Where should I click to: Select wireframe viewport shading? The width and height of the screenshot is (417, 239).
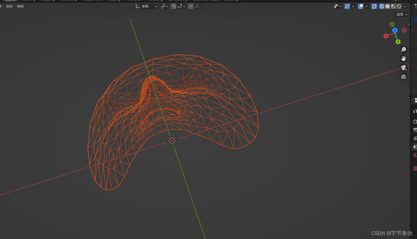tap(382, 6)
